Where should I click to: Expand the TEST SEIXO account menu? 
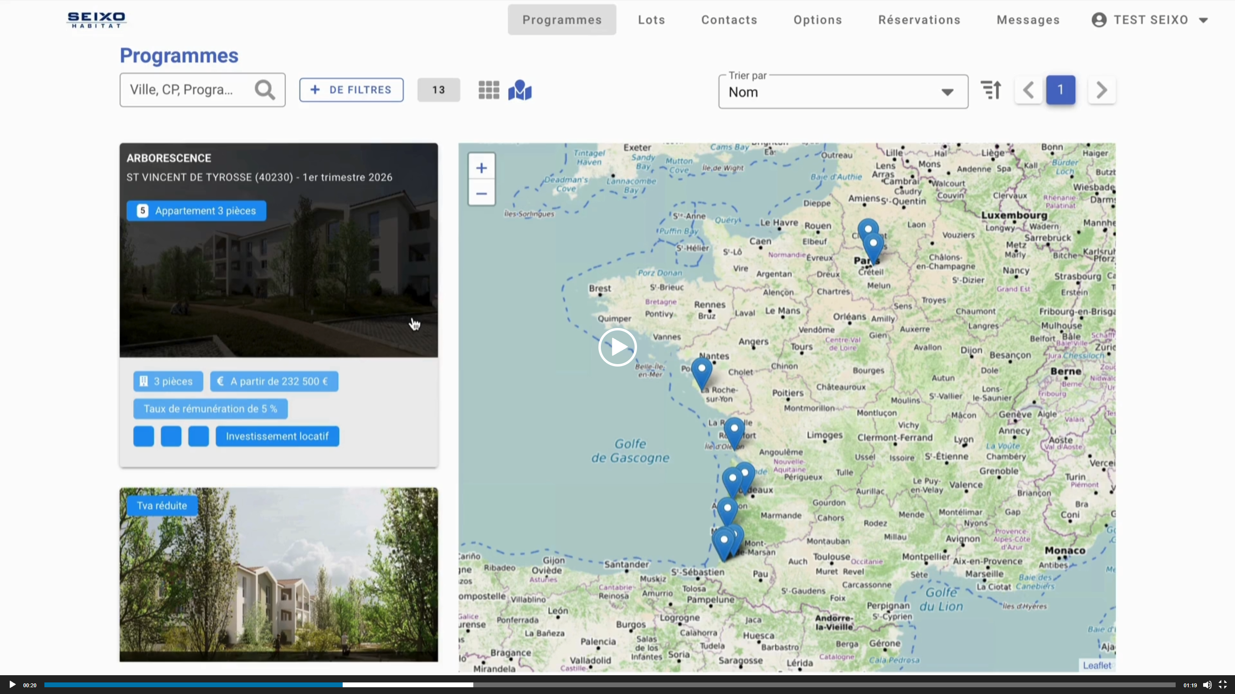1150,20
